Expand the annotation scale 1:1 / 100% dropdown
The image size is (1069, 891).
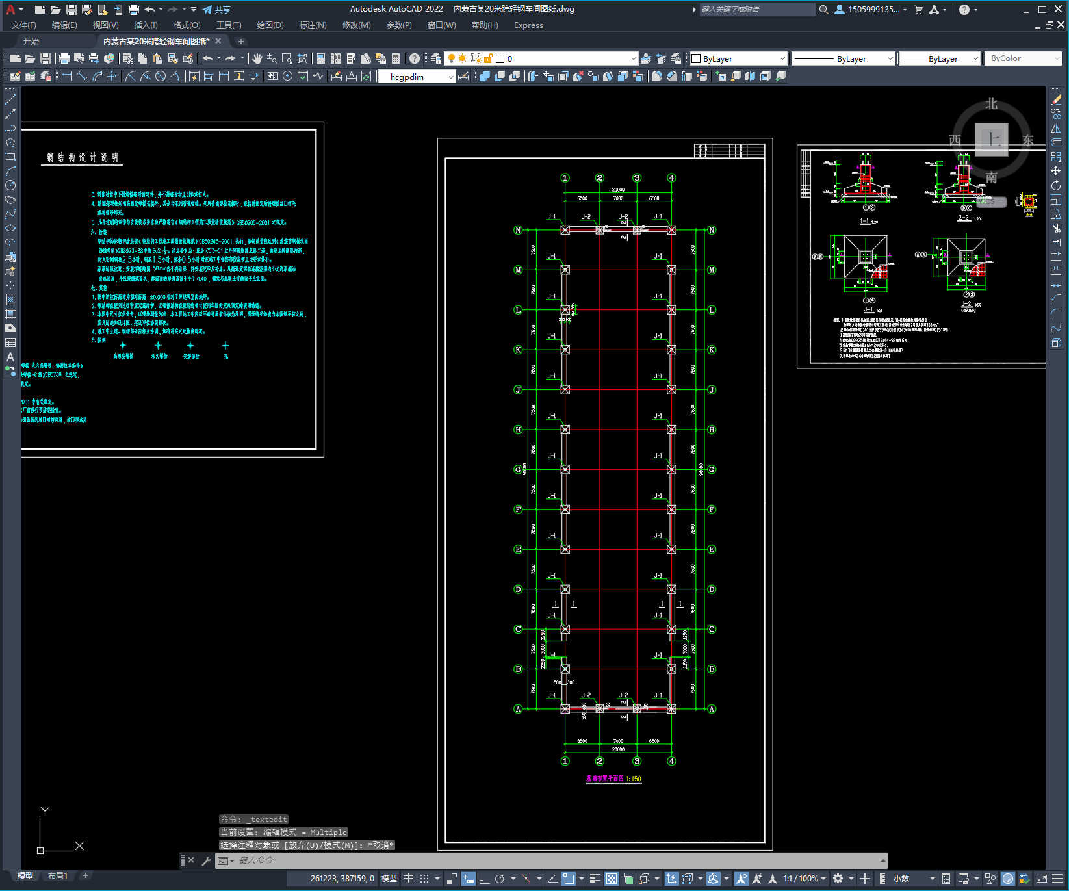coord(805,879)
